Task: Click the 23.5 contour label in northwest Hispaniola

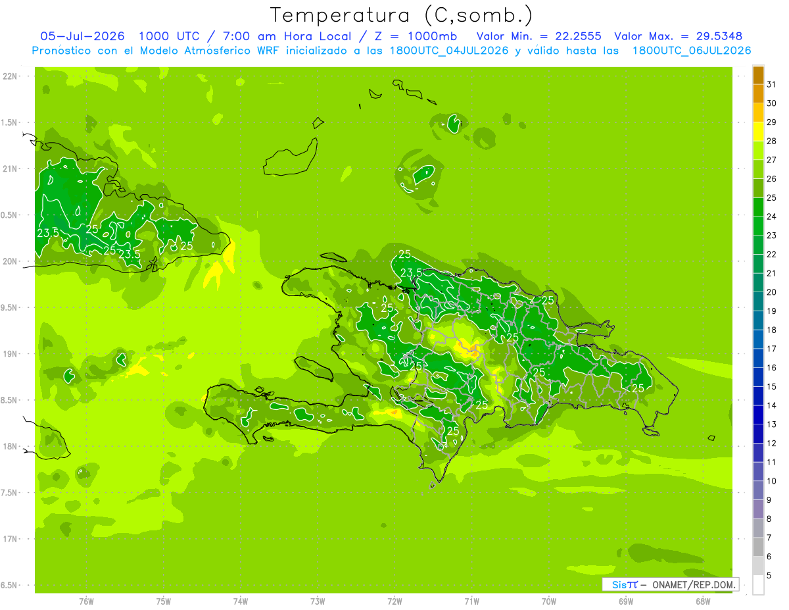Action: (x=412, y=272)
